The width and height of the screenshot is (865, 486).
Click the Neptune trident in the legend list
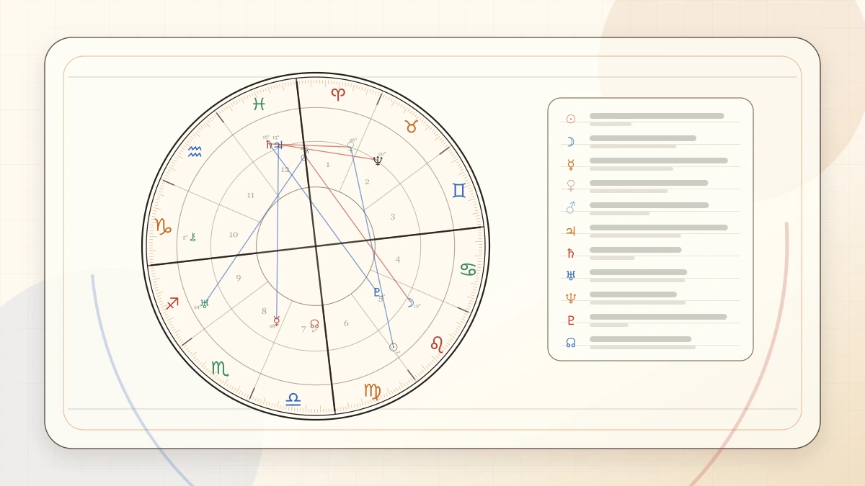[571, 297]
